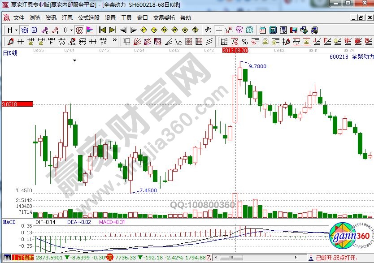Select the red step-line 9 icon
This screenshot has height=263, width=374.
pyautogui.click(x=55, y=30)
